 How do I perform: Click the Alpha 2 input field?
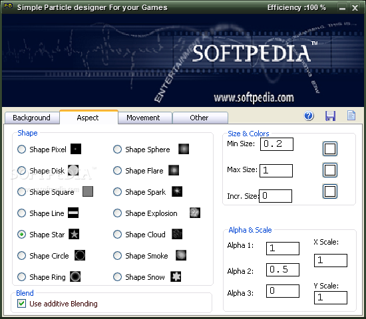(x=283, y=270)
